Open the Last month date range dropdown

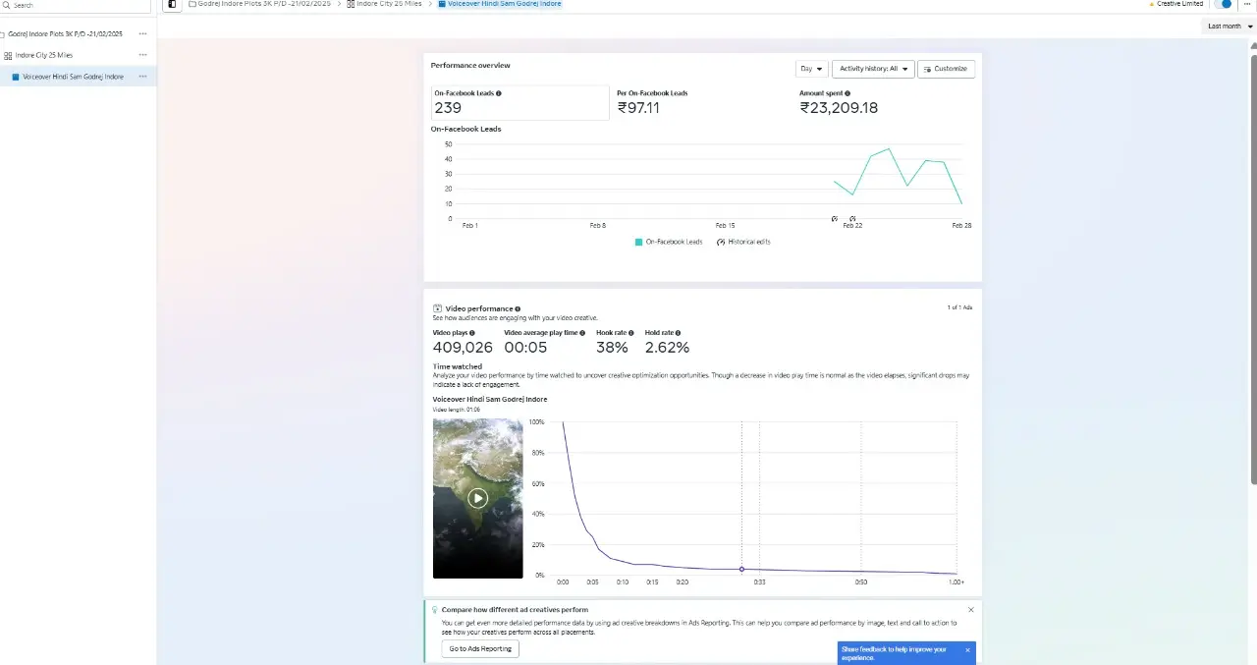[x=1230, y=27]
